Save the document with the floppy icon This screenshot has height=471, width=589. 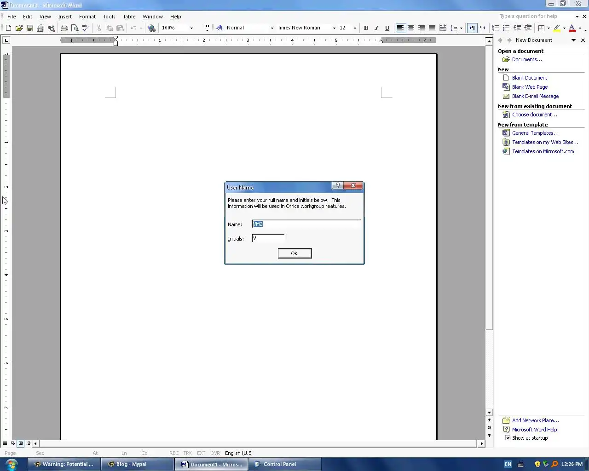[30, 28]
